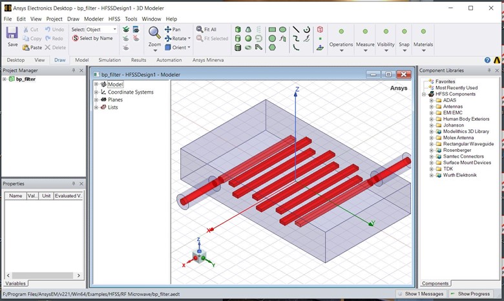Click the Paste clipboard icon
The height and width of the screenshot is (301, 504).
[26, 48]
